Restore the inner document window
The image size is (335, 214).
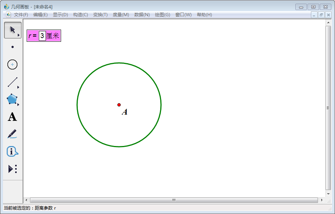tap(321, 15)
